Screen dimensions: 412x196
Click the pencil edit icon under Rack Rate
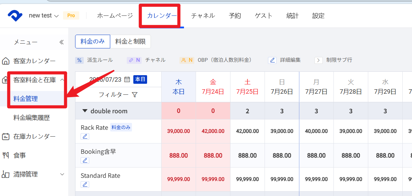[x=85, y=136]
